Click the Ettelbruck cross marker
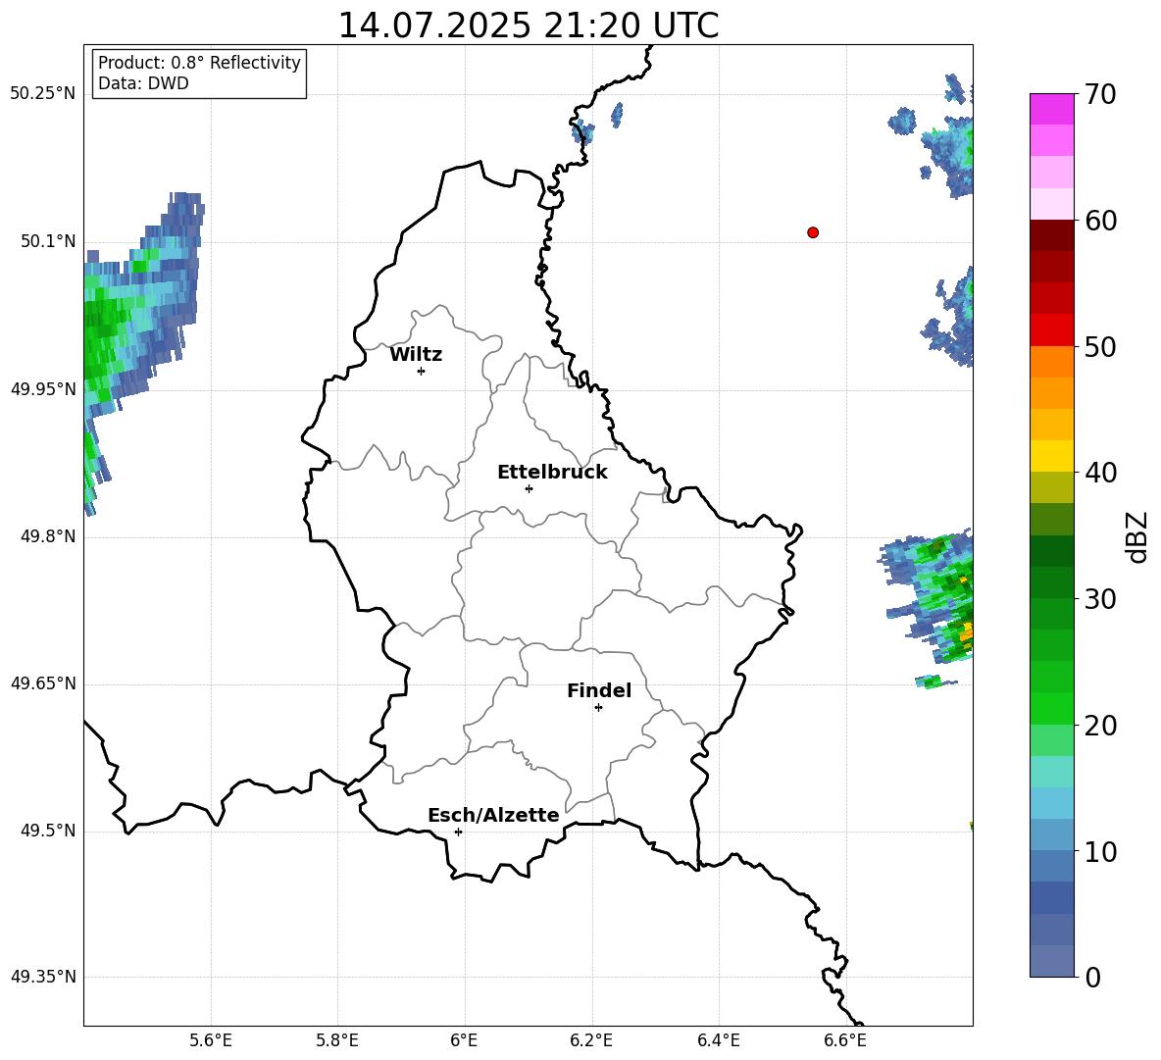The height and width of the screenshot is (1060, 1161). coord(529,488)
